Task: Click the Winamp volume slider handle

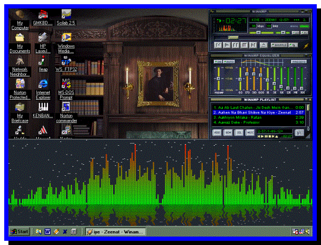Action: [x=259, y=33]
